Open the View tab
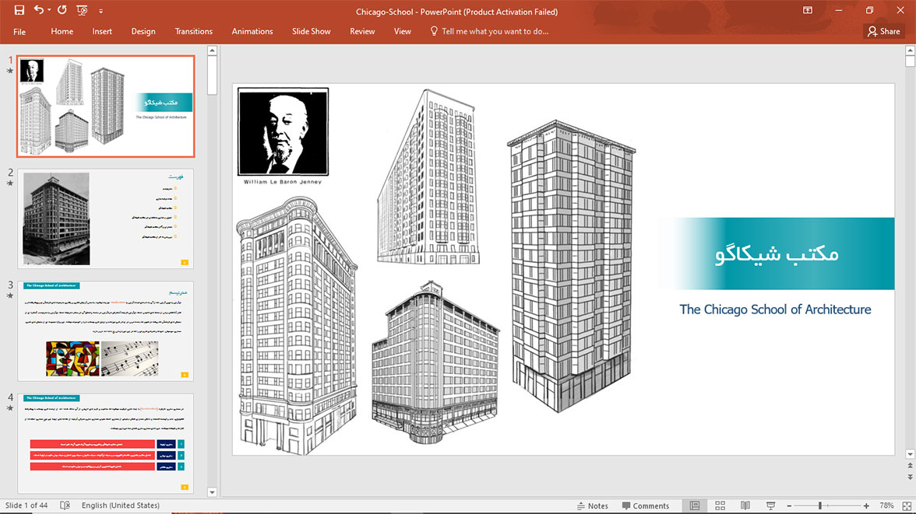Screen dimensions: 916x514 tap(403, 32)
